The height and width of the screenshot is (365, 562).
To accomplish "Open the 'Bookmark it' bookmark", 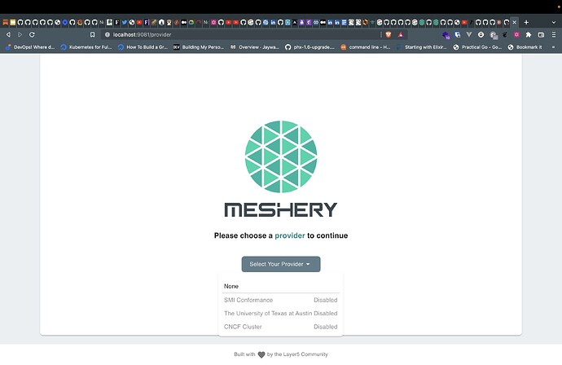I will click(525, 47).
